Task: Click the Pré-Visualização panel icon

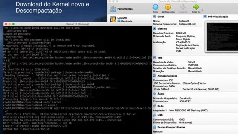Action: click(x=205, y=16)
